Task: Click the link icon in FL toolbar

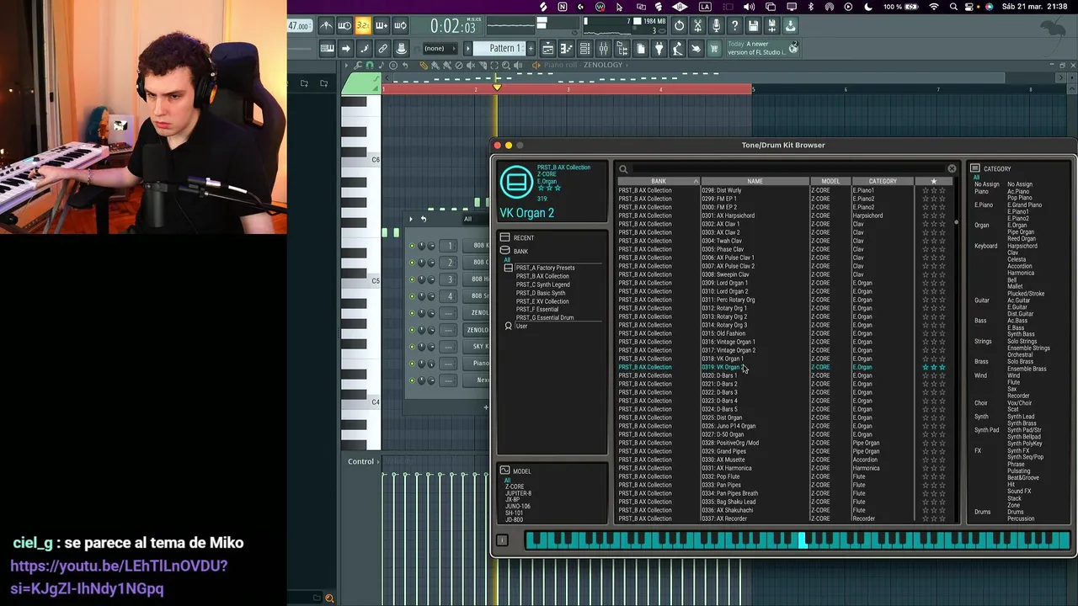Action: (382, 49)
